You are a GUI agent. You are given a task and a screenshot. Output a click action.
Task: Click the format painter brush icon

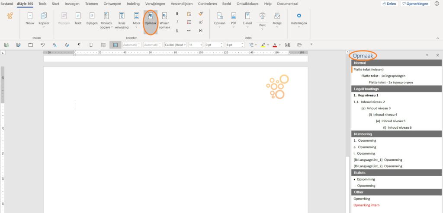(201, 13)
